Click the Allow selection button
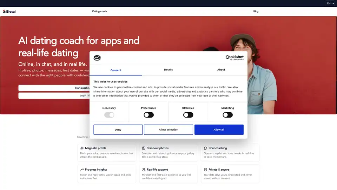 (168, 129)
